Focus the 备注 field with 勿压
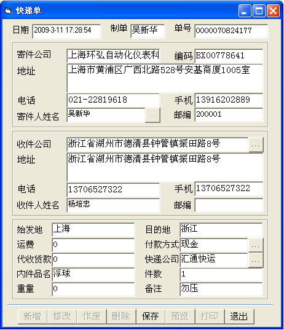The width and height of the screenshot is (284, 330). click(x=221, y=289)
